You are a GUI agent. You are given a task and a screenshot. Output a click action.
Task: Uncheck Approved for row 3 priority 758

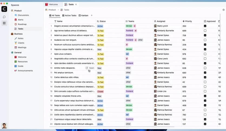(x=205, y=35)
